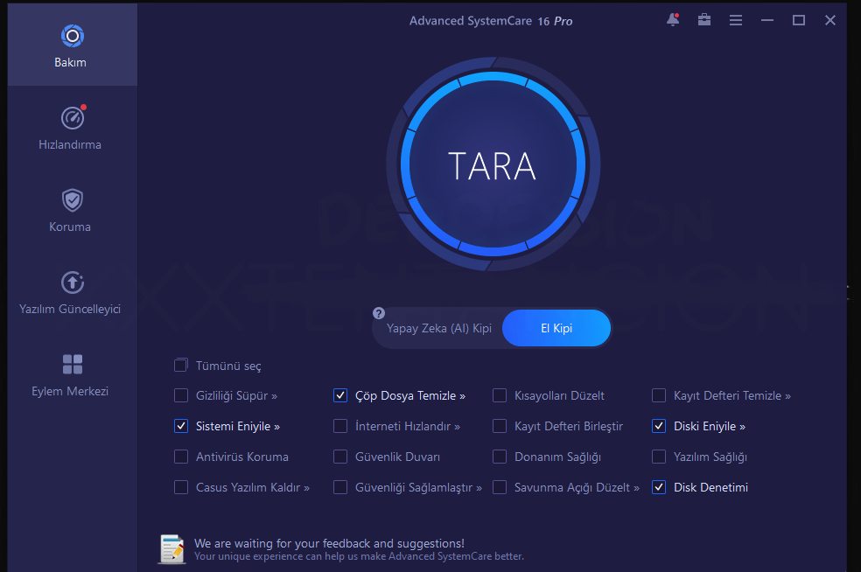Minimize the Advanced SystemCare window
This screenshot has width=861, height=572.
767,20
